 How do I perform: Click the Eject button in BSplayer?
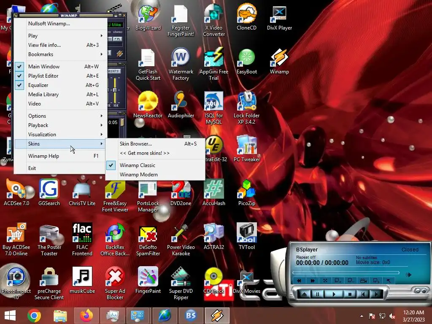pos(304,294)
